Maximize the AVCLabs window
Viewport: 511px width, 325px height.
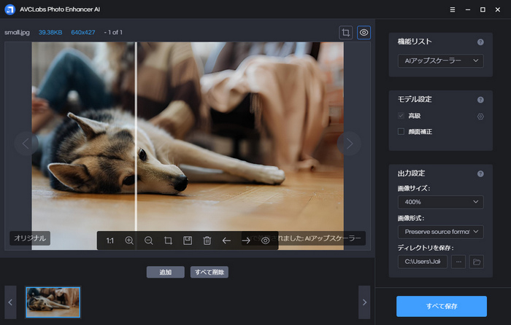(x=483, y=9)
